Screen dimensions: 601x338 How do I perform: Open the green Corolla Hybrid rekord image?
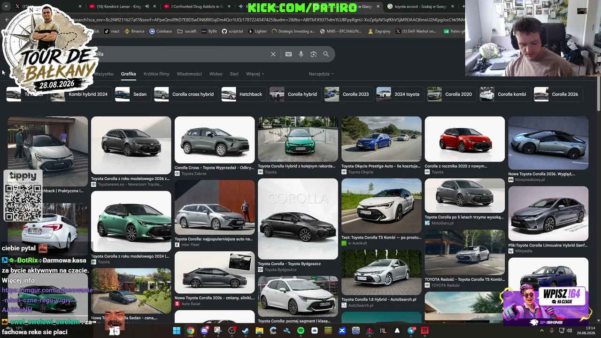click(298, 139)
